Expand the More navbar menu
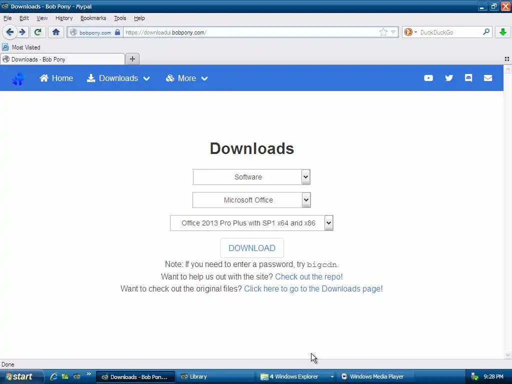Image resolution: width=512 pixels, height=384 pixels. [187, 78]
